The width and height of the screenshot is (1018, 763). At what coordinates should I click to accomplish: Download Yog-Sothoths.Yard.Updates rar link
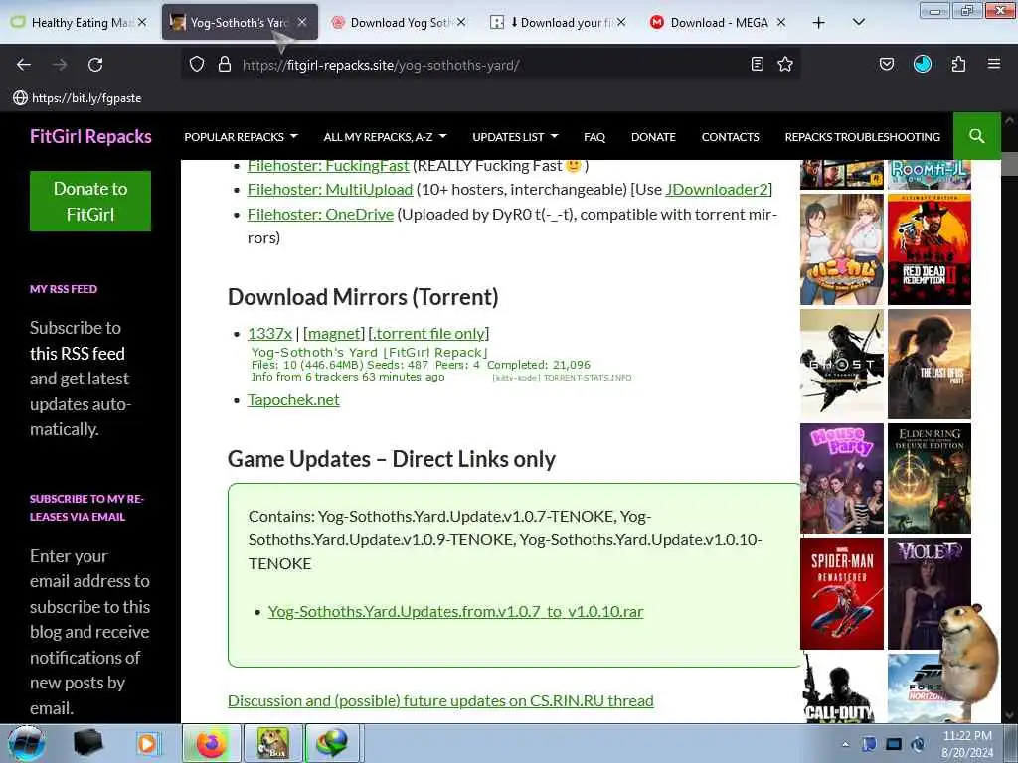pos(455,612)
